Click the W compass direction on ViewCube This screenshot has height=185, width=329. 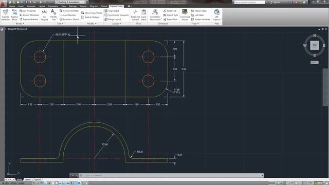tap(305, 45)
